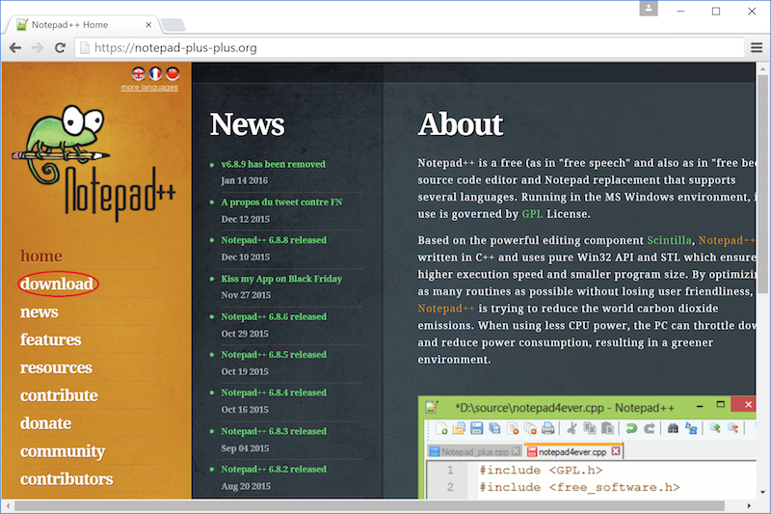This screenshot has width=771, height=514.
Task: Open the features page from sidebar
Action: (x=51, y=339)
